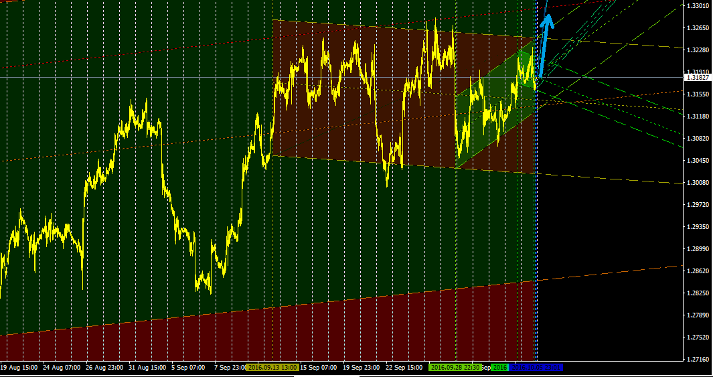Click the blue date label on time axis

(536, 368)
